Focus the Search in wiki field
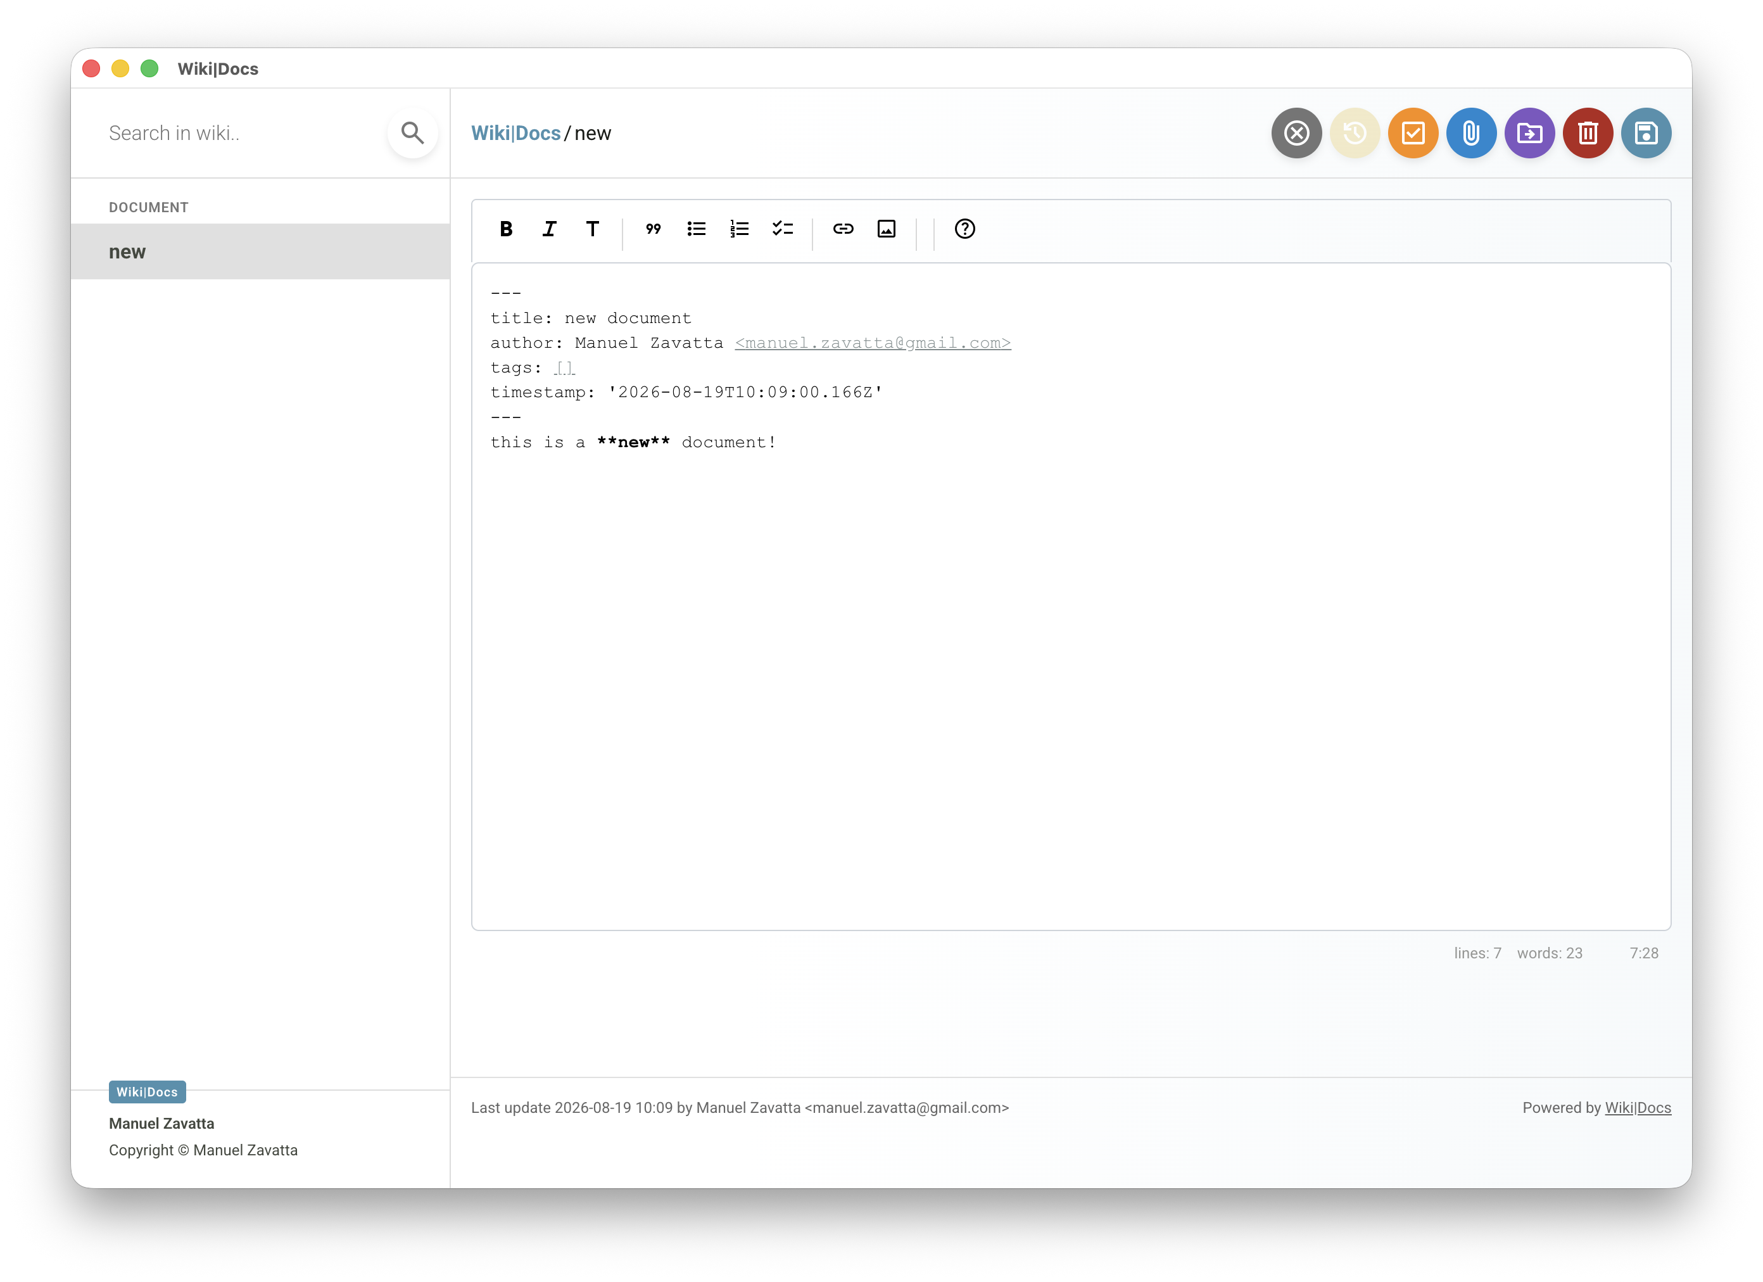Image resolution: width=1763 pixels, height=1282 pixels. point(241,133)
